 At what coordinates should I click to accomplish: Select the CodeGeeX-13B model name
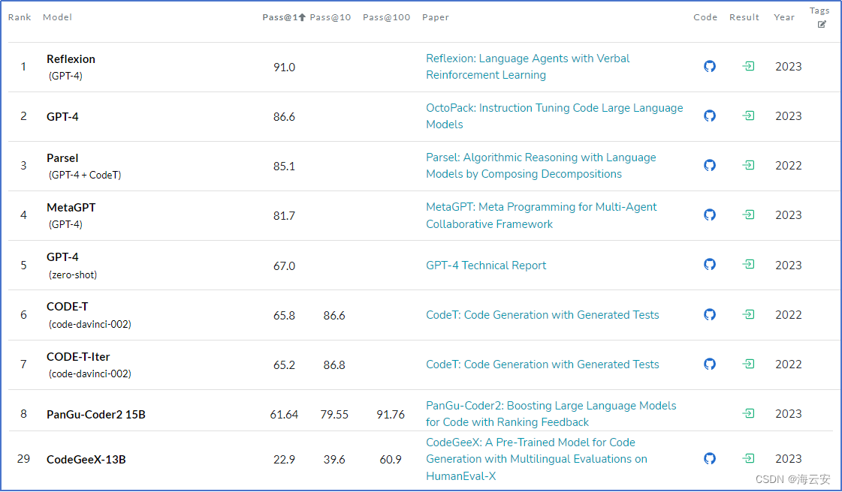pos(86,459)
